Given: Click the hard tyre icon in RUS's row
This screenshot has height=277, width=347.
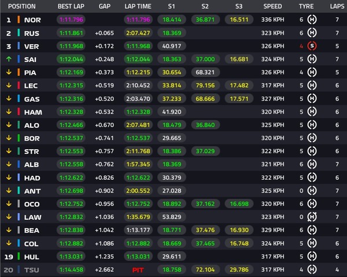Looking at the screenshot, I should [312, 33].
